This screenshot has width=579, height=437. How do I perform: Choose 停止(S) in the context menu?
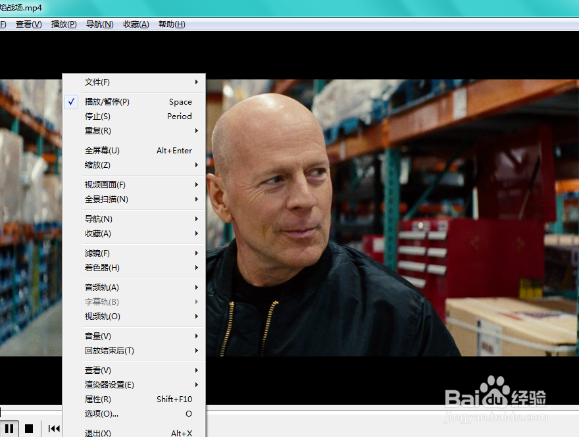134,116
